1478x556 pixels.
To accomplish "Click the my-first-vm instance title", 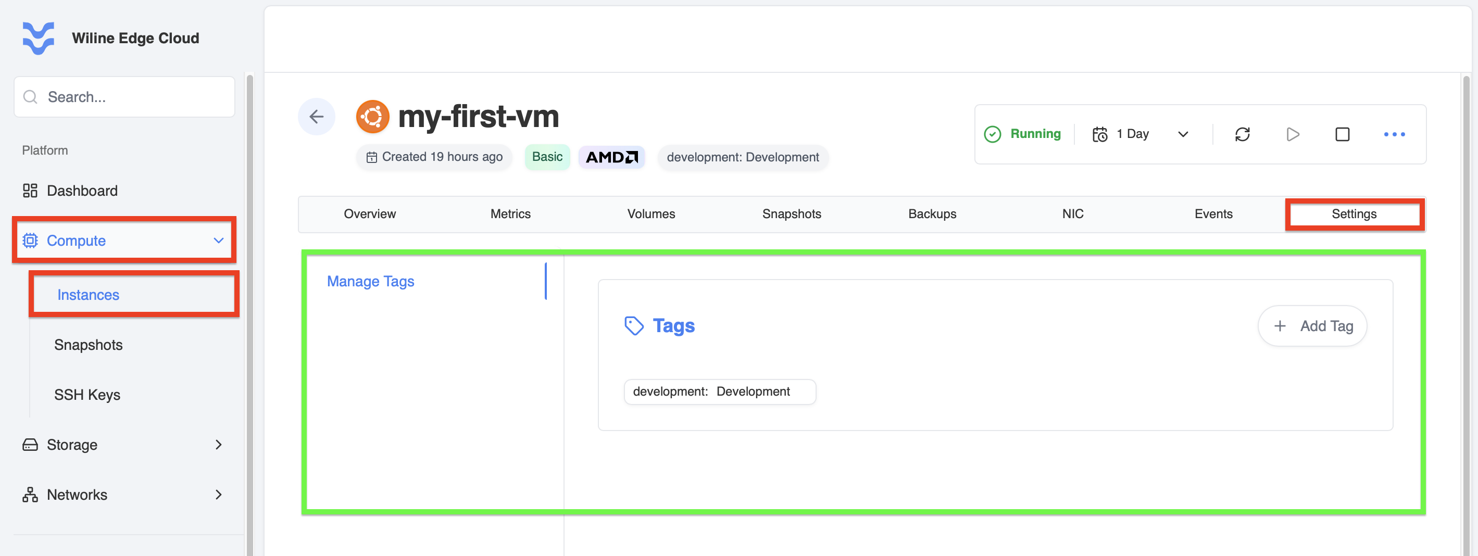I will pyautogui.click(x=478, y=117).
